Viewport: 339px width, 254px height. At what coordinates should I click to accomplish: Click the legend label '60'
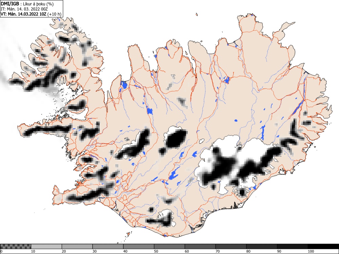point(186,251)
